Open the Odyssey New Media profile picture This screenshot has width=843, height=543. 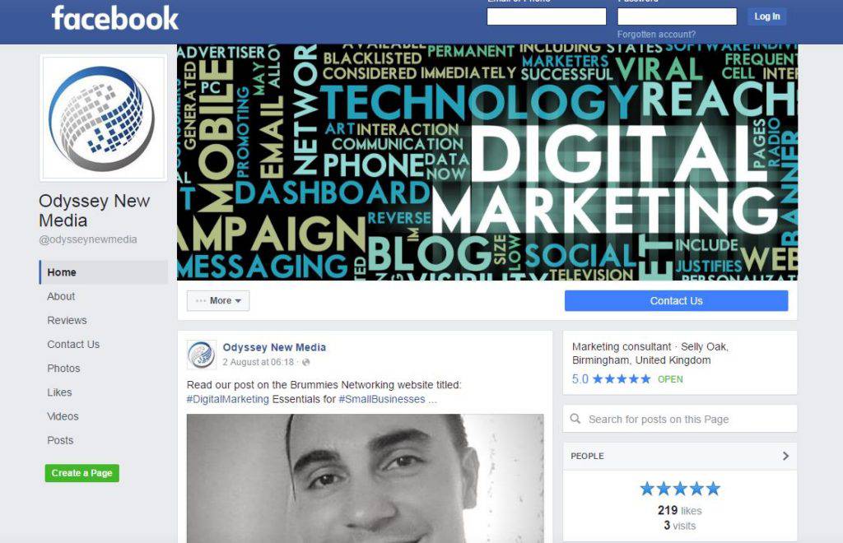[103, 118]
